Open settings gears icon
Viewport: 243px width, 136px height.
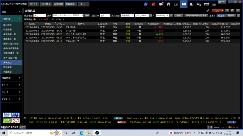click(x=199, y=4)
